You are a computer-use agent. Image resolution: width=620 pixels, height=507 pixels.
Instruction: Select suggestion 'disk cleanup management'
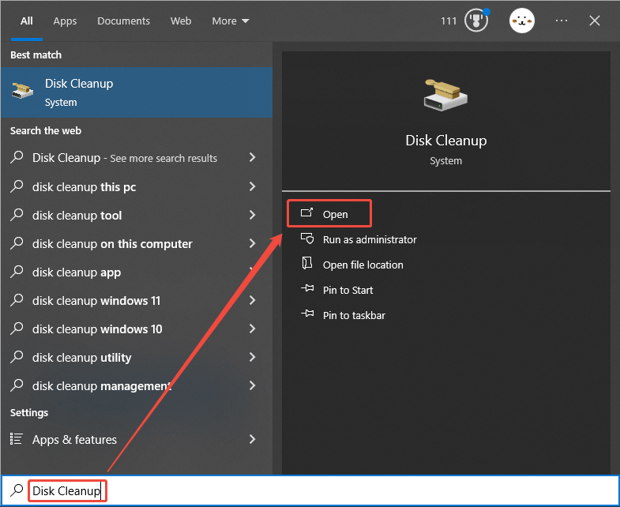tap(137, 385)
